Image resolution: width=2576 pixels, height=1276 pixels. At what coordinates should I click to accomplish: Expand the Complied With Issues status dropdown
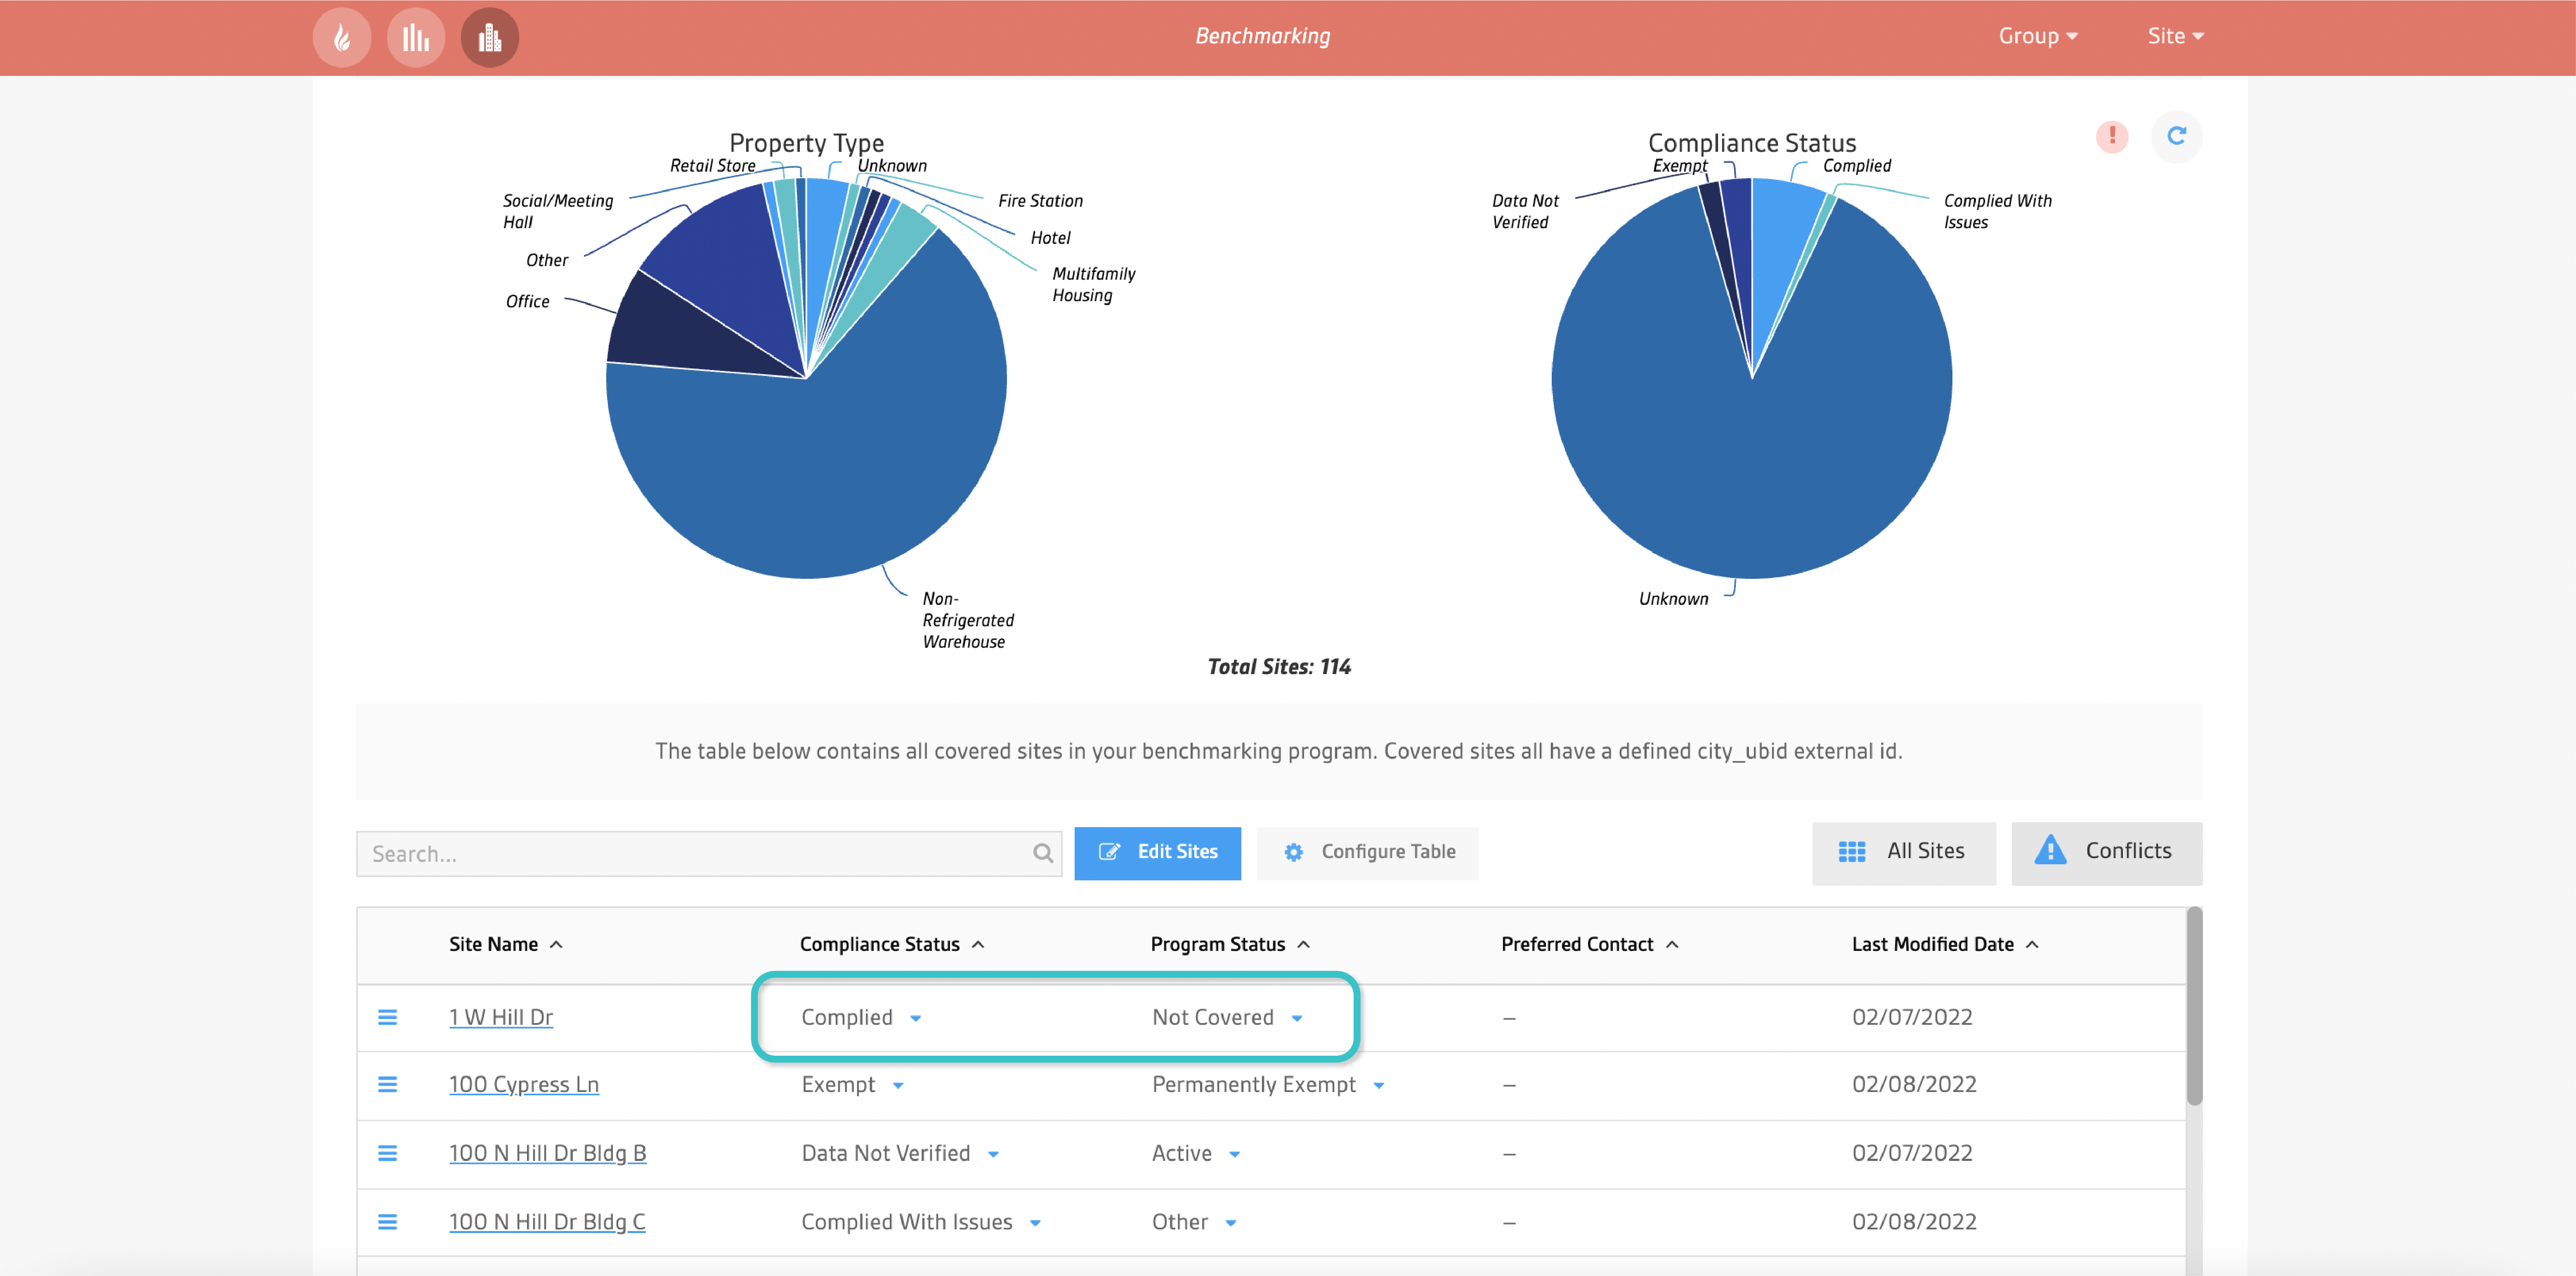pos(1035,1223)
